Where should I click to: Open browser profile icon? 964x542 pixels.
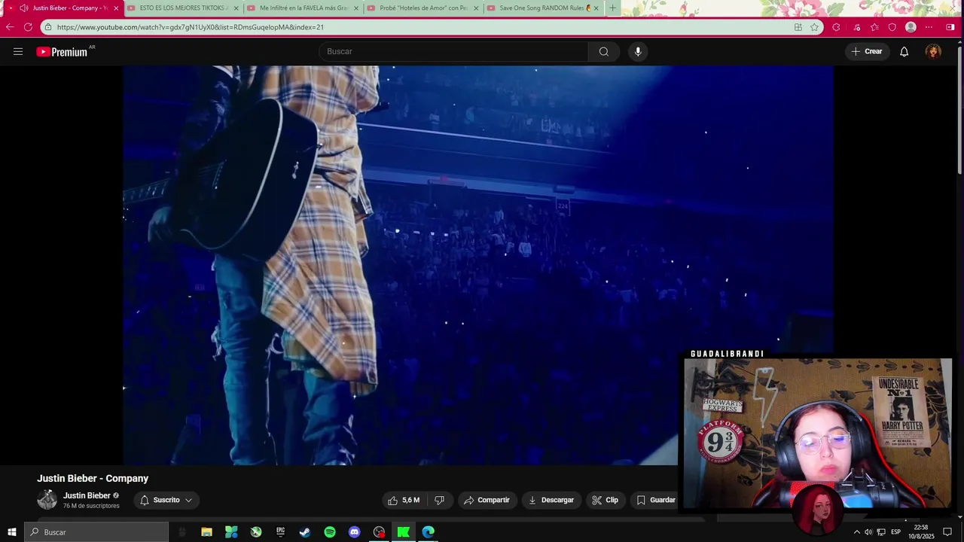911,27
